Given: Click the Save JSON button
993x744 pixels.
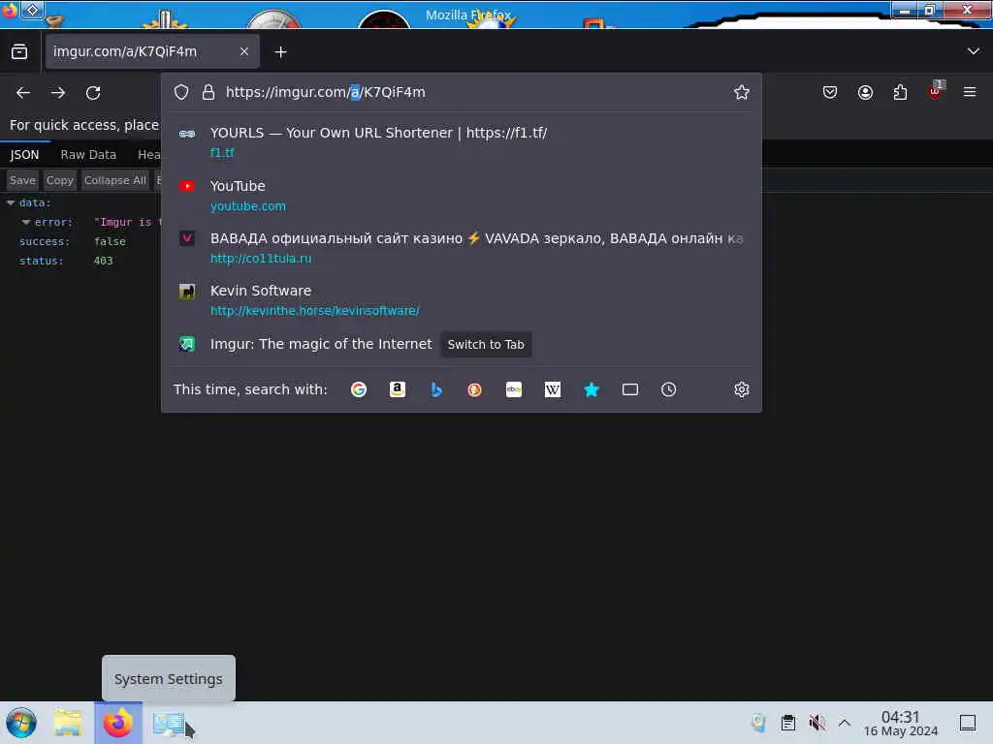Looking at the screenshot, I should pos(22,180).
